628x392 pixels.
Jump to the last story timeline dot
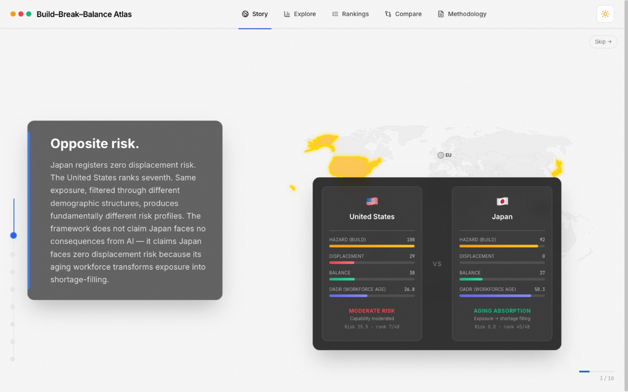click(13, 359)
